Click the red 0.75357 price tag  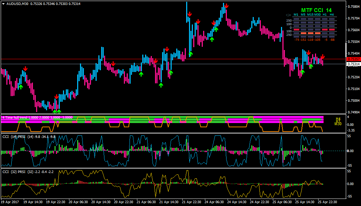click(353, 59)
